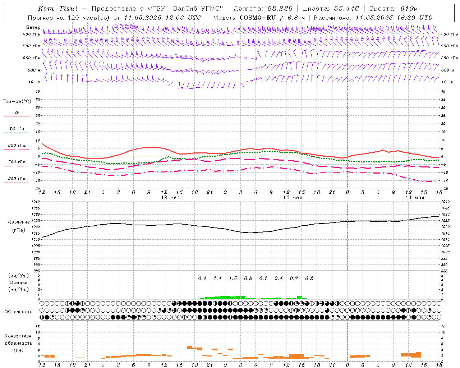Click the 0.7 precipitation amount value
460x368 pixels.
pos(294,278)
